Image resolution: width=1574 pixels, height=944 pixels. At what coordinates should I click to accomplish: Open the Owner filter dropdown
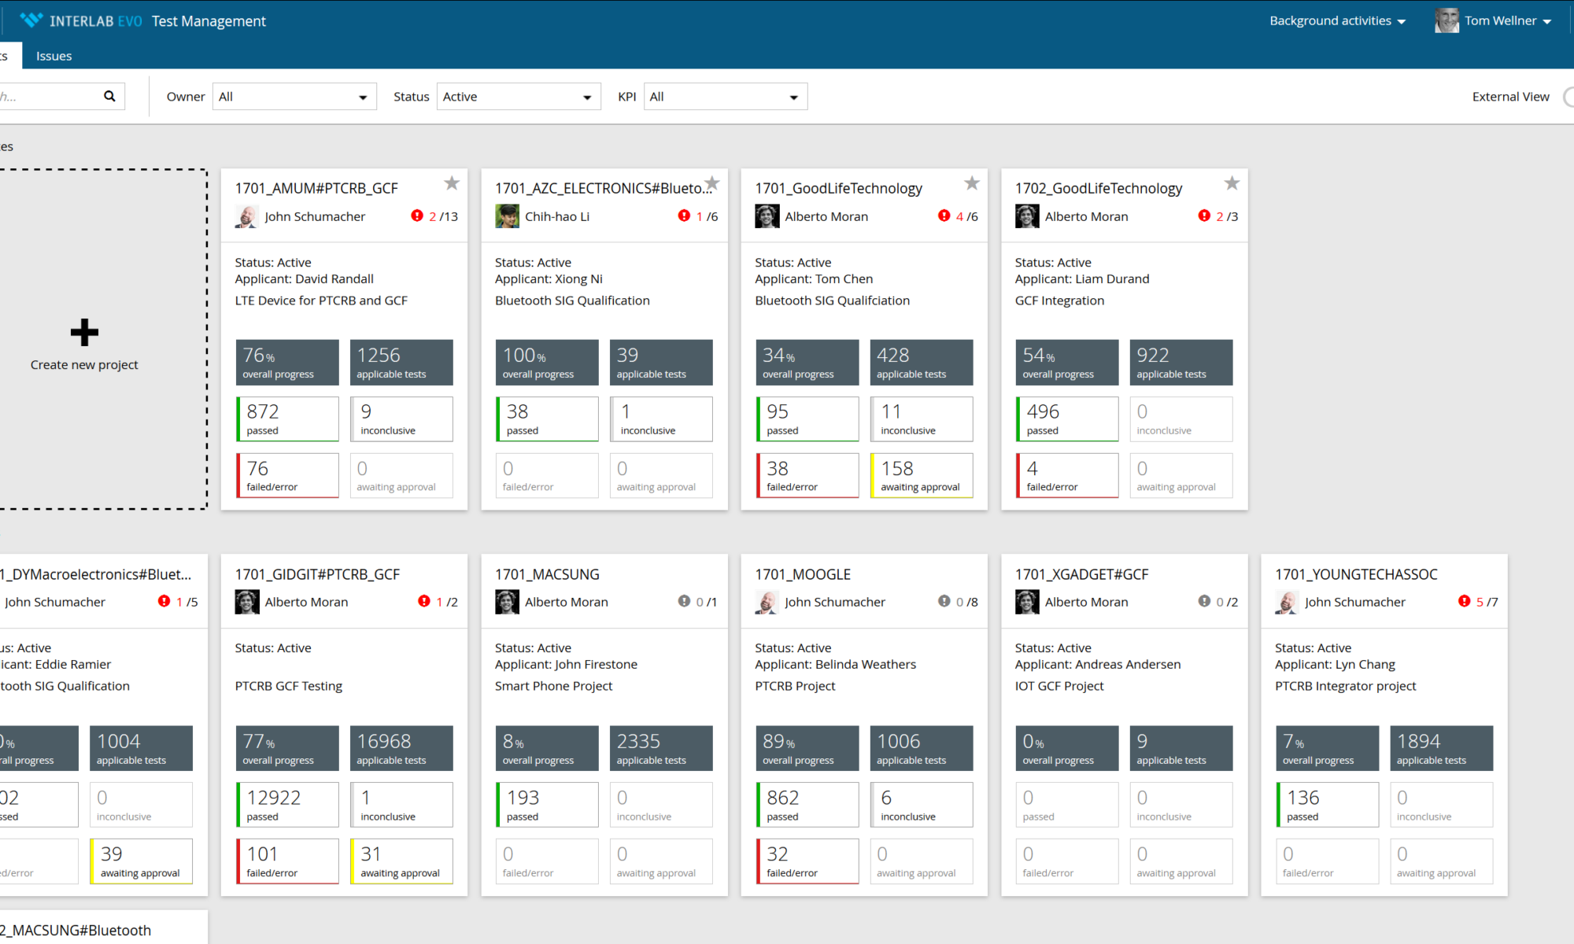tap(294, 97)
